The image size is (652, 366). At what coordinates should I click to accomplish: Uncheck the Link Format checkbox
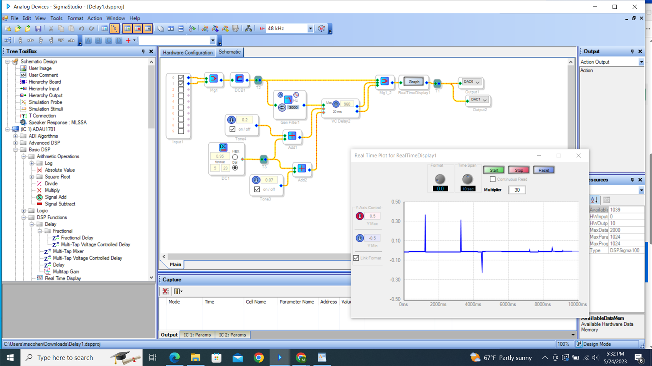coord(356,258)
